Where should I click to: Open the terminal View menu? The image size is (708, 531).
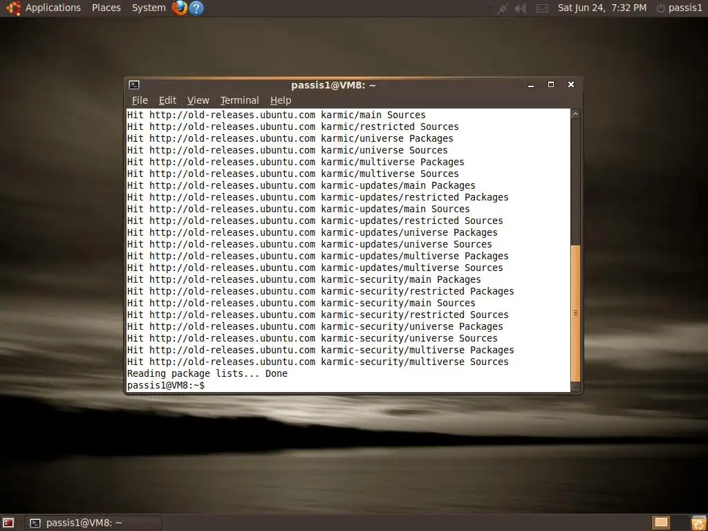click(198, 100)
